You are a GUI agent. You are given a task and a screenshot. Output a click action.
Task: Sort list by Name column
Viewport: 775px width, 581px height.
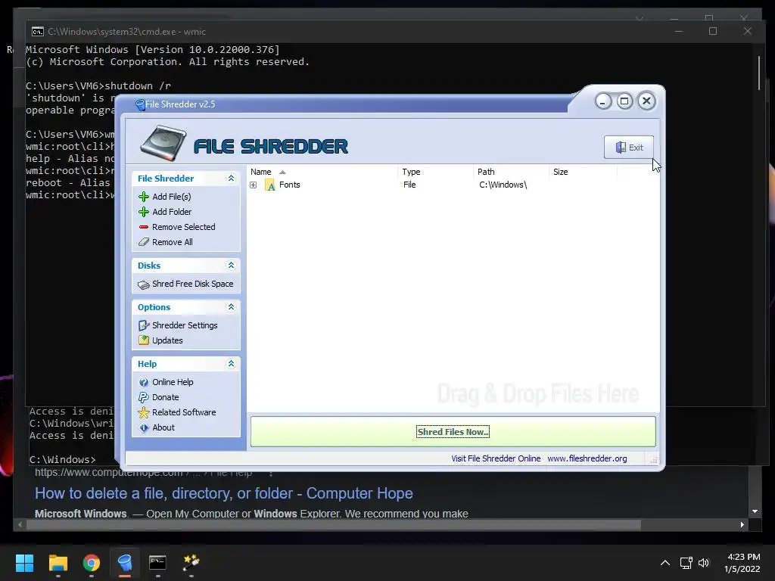click(322, 172)
